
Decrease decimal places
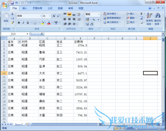pyautogui.click(x=92, y=24)
